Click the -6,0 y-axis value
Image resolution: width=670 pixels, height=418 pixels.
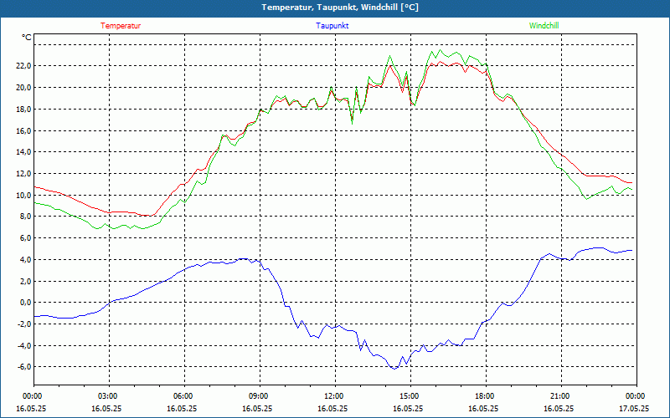pos(24,367)
